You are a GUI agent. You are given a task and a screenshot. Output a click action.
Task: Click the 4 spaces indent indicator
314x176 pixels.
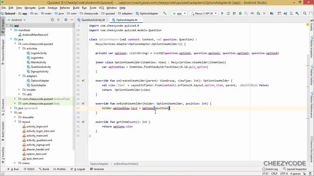(295, 174)
